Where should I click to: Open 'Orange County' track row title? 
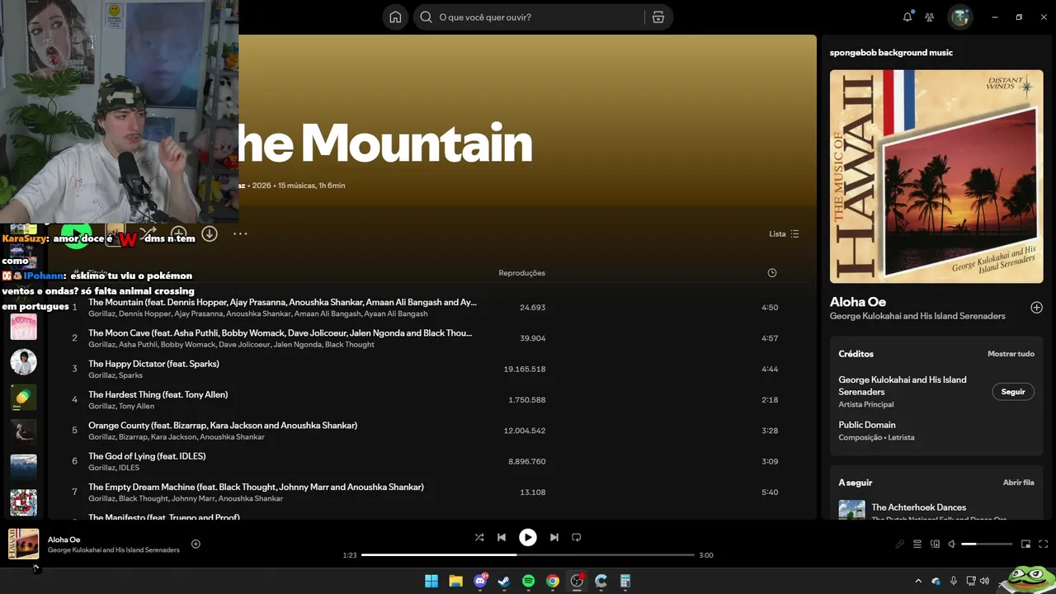[223, 426]
